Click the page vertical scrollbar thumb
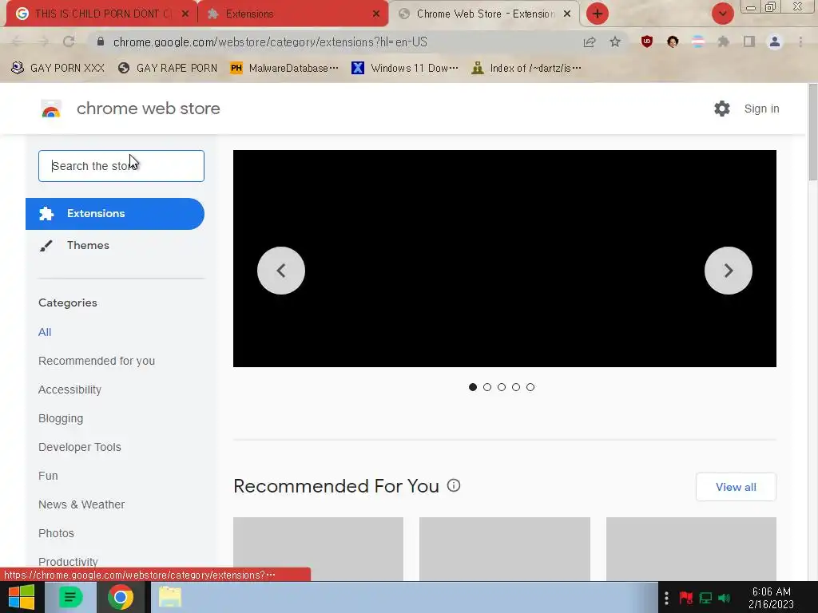The height and width of the screenshot is (613, 818). [812, 133]
